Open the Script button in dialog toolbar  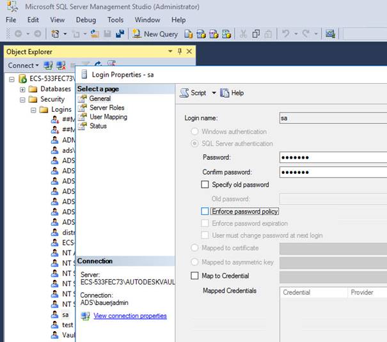tap(194, 93)
